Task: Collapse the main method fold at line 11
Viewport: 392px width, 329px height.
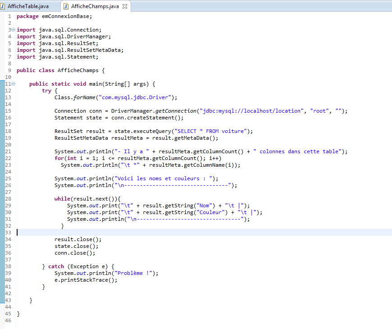Action: click(x=13, y=84)
